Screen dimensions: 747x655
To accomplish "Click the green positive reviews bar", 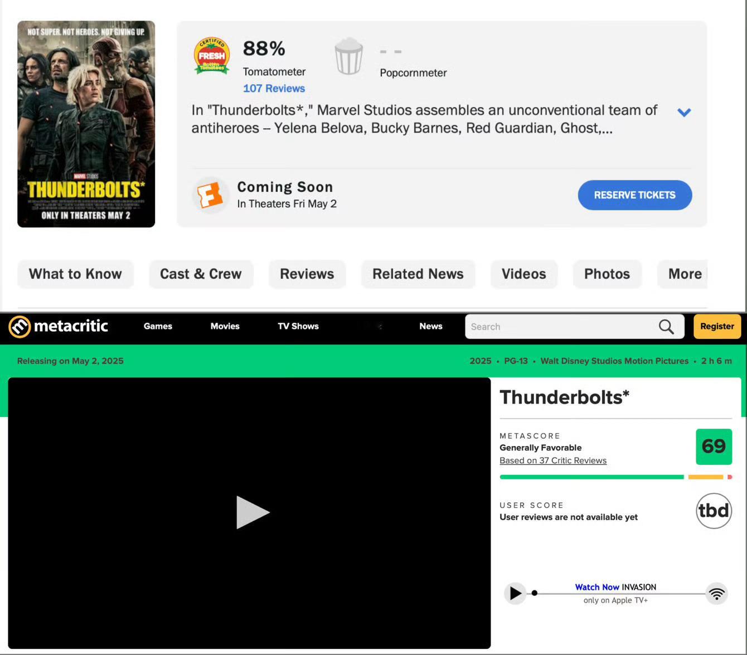I will click(591, 477).
